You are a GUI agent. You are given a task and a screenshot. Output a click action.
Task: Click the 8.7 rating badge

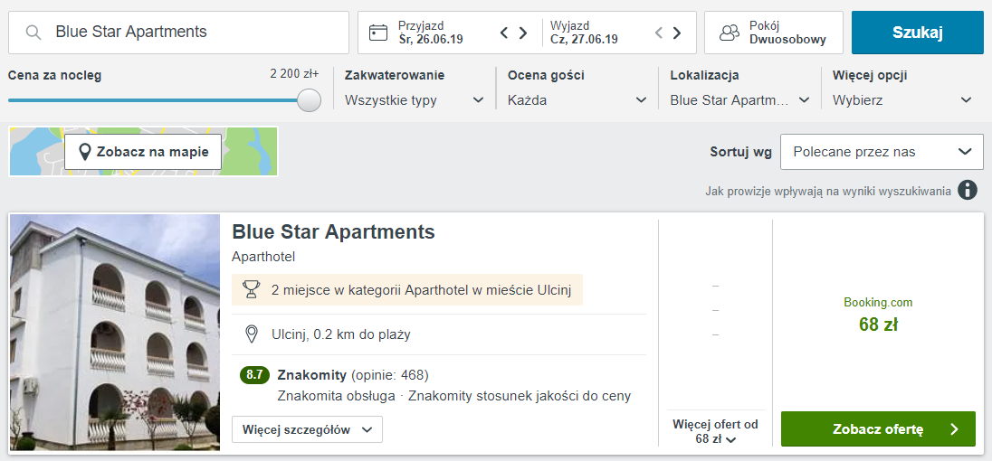point(255,375)
